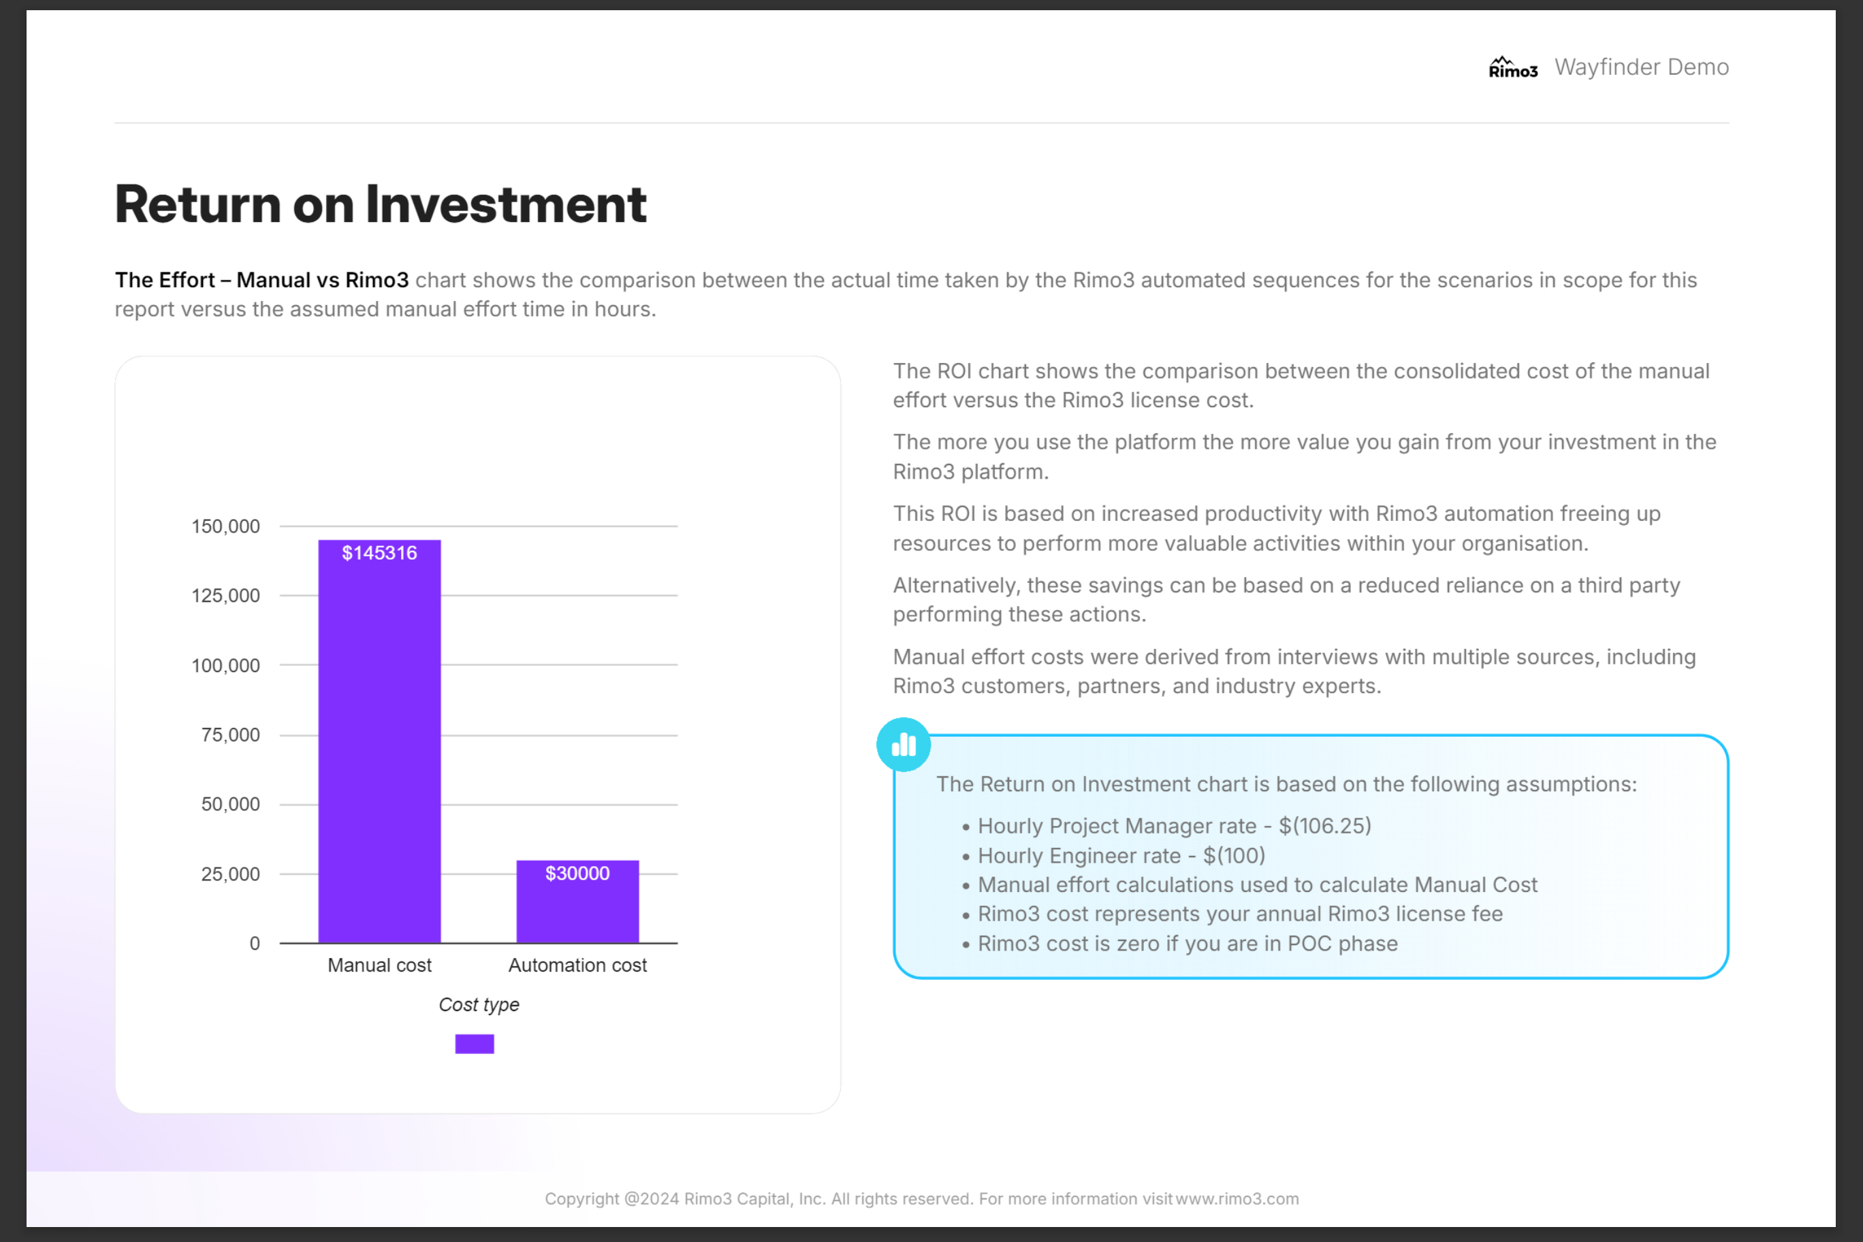Click the cyan bar chart icon

tap(903, 744)
